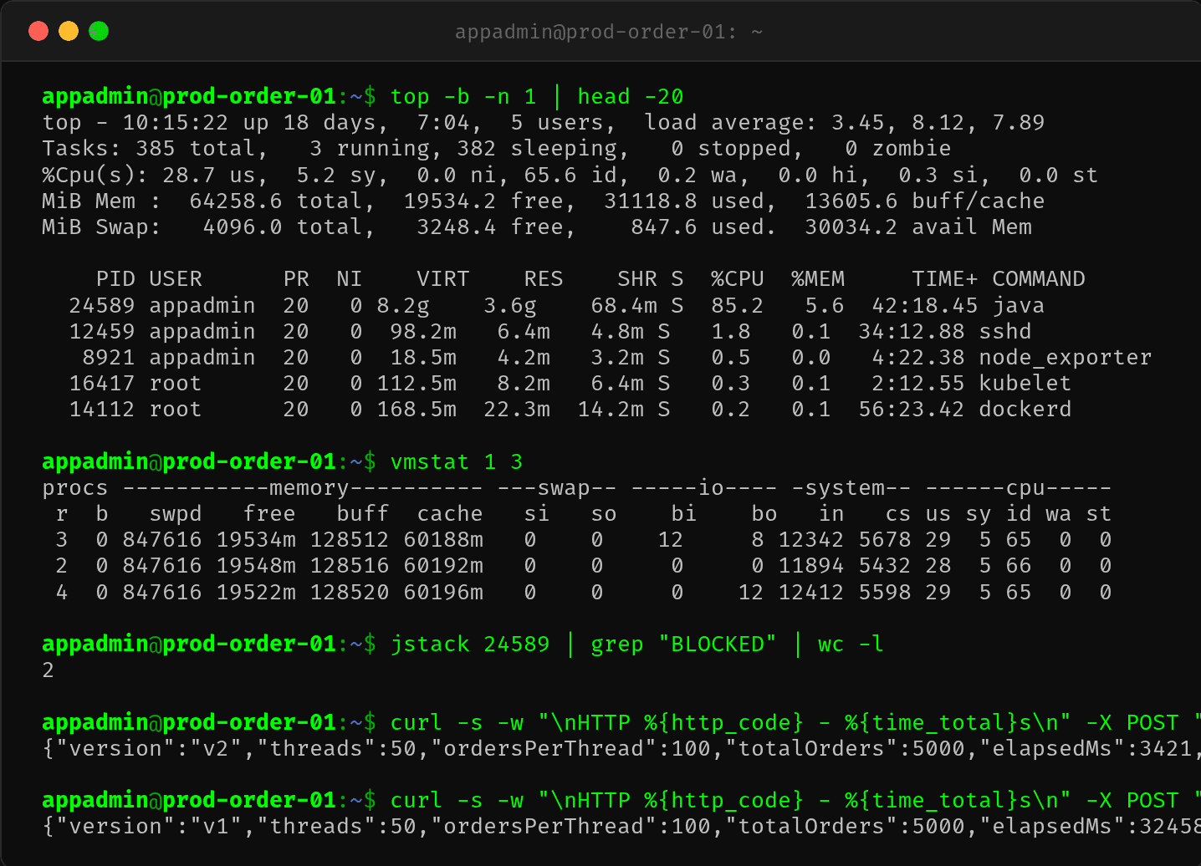Click the 'PID' column header
The width and height of the screenshot is (1201, 866).
click(115, 279)
